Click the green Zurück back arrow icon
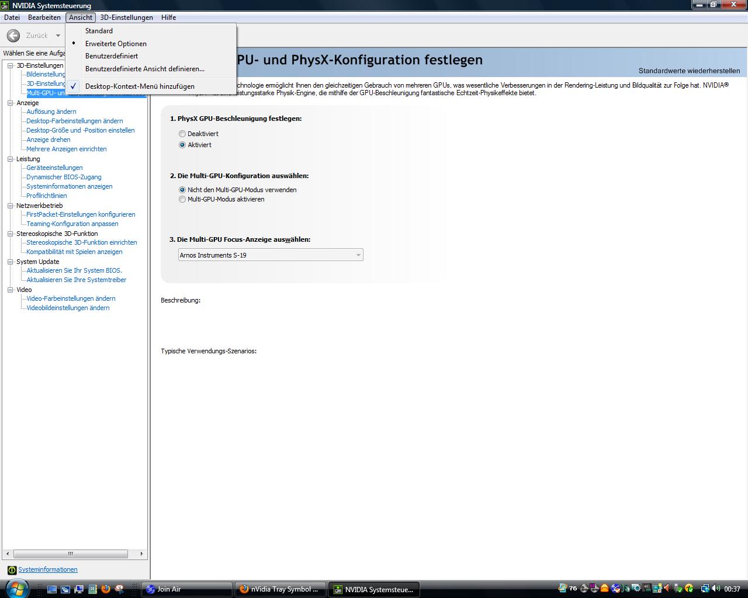This screenshot has width=748, height=598. (13, 36)
